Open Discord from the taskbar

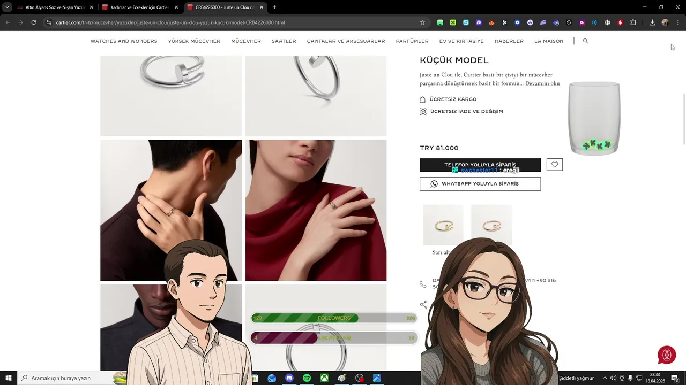pyautogui.click(x=289, y=378)
